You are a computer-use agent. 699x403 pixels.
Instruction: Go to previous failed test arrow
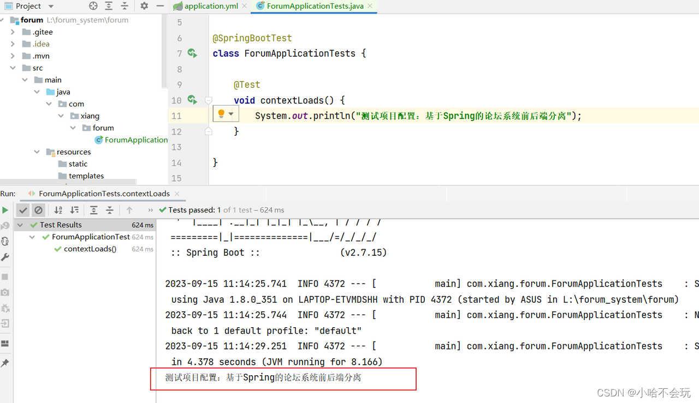point(129,210)
